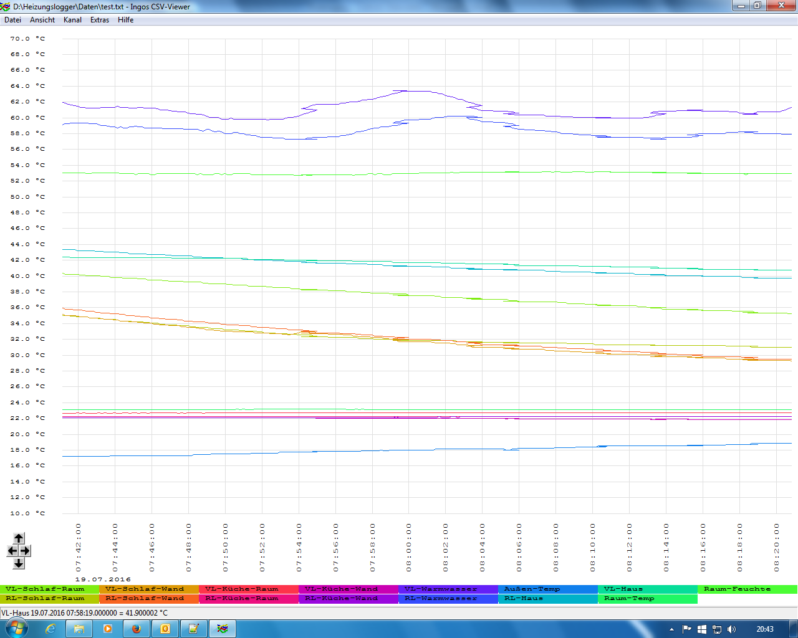Click the Windows logo tray icon

(x=702, y=629)
